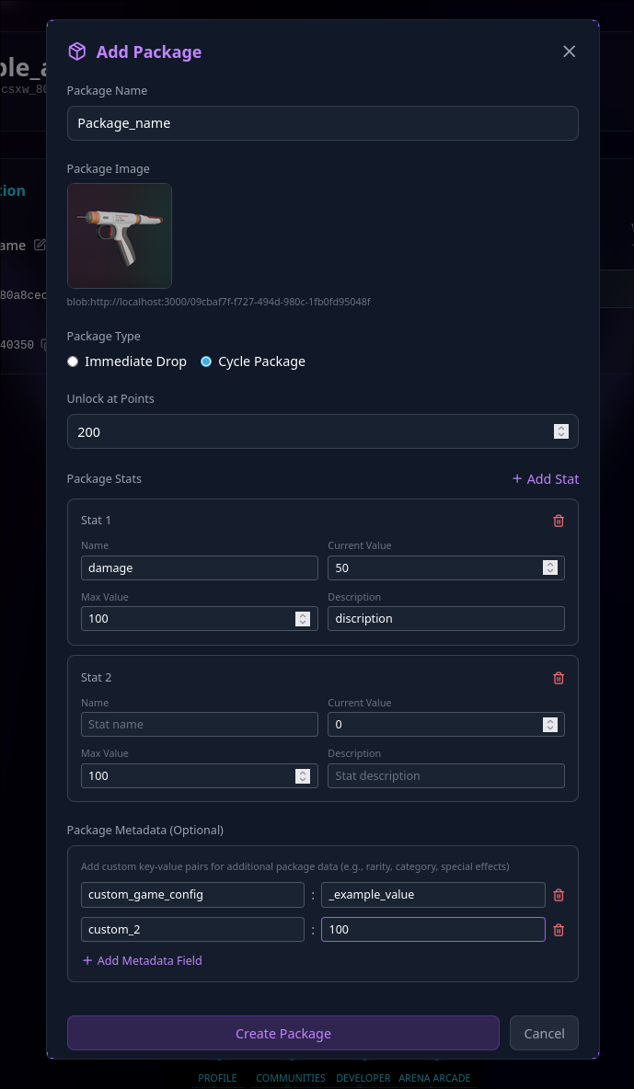Remove the custom_2 metadata row
The image size is (634, 1089).
coord(559,929)
